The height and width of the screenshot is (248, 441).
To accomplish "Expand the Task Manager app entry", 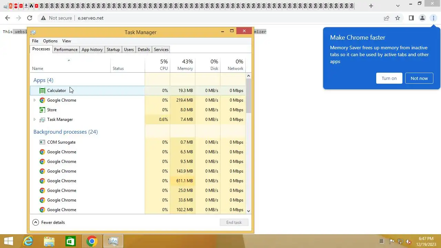I will [34, 120].
